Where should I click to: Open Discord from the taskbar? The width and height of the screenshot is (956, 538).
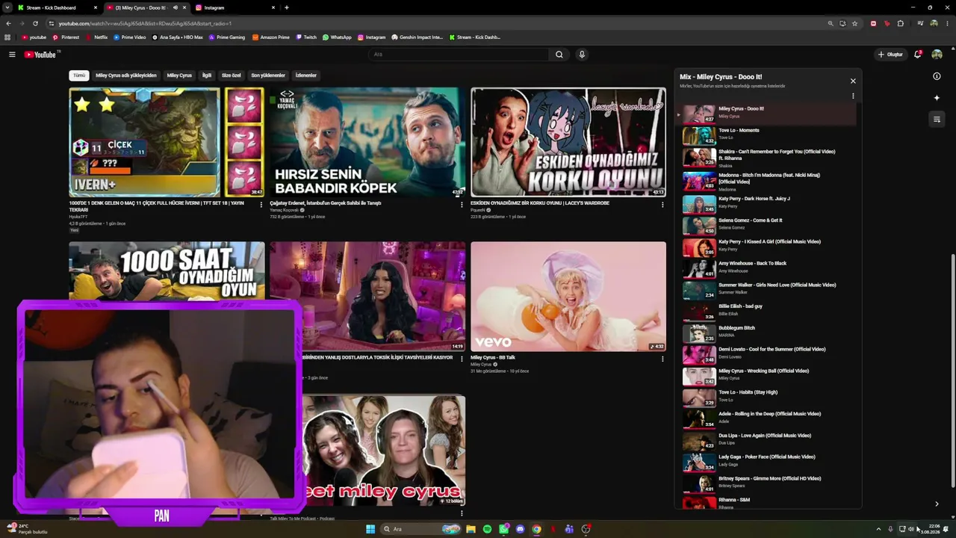pyautogui.click(x=520, y=529)
